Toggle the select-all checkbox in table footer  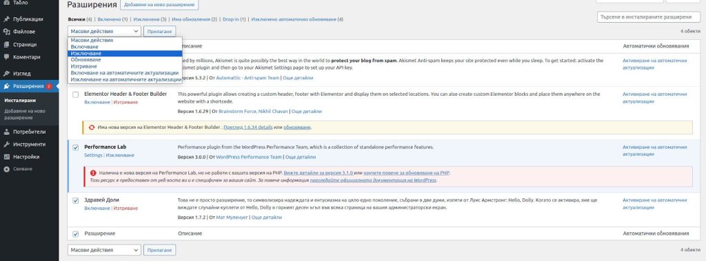[x=76, y=234]
